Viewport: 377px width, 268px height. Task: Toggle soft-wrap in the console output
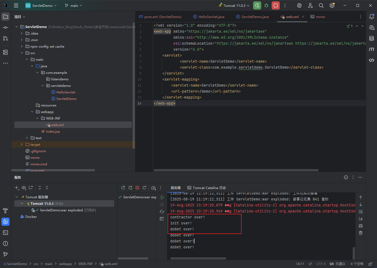coord(361,212)
